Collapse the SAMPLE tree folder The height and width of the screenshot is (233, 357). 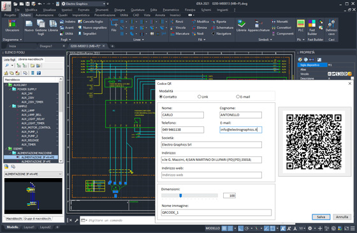pos(10,106)
